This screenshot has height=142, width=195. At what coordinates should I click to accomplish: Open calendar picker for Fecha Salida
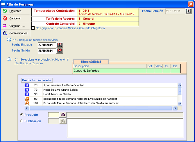[x=60, y=51]
